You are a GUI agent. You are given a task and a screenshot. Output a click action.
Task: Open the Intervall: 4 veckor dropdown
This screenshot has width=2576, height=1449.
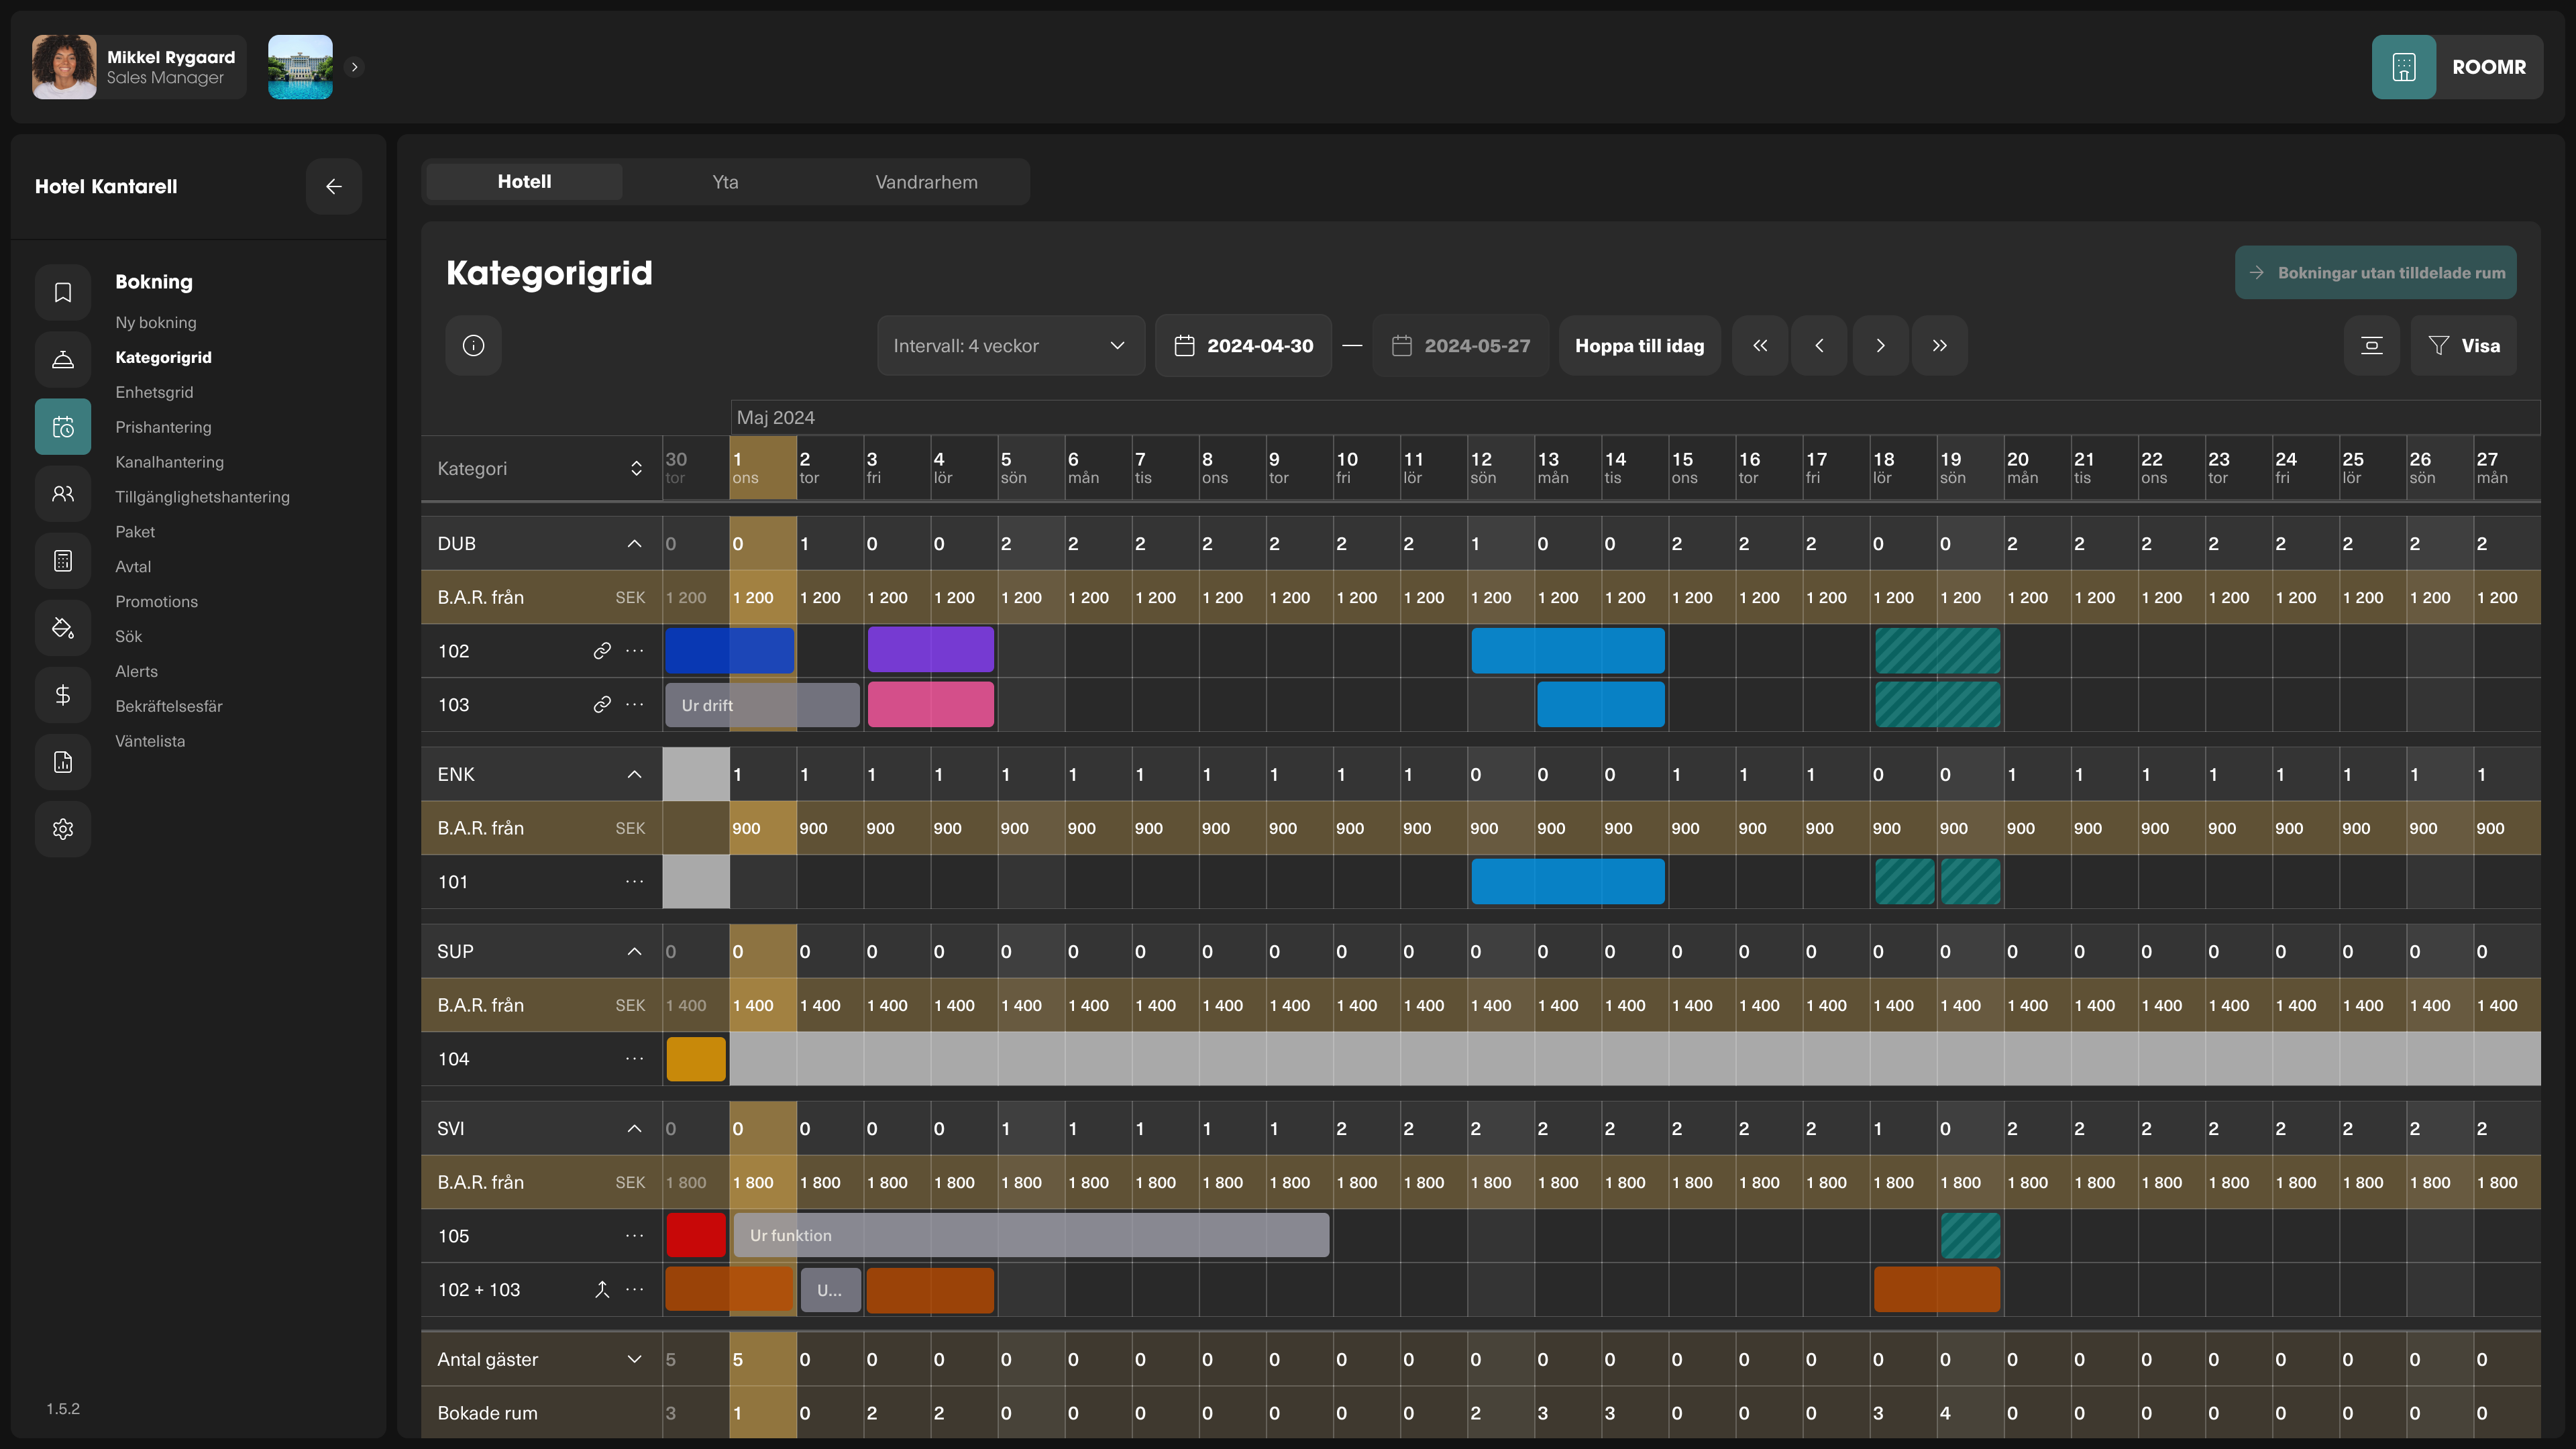[x=1010, y=345]
